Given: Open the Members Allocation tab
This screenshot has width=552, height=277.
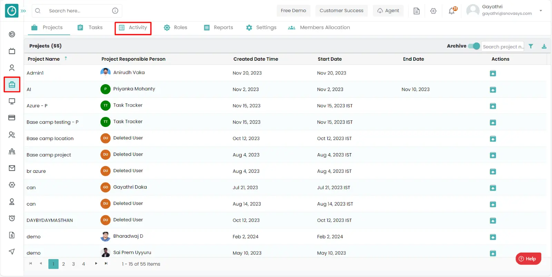Looking at the screenshot, I should [x=319, y=28].
